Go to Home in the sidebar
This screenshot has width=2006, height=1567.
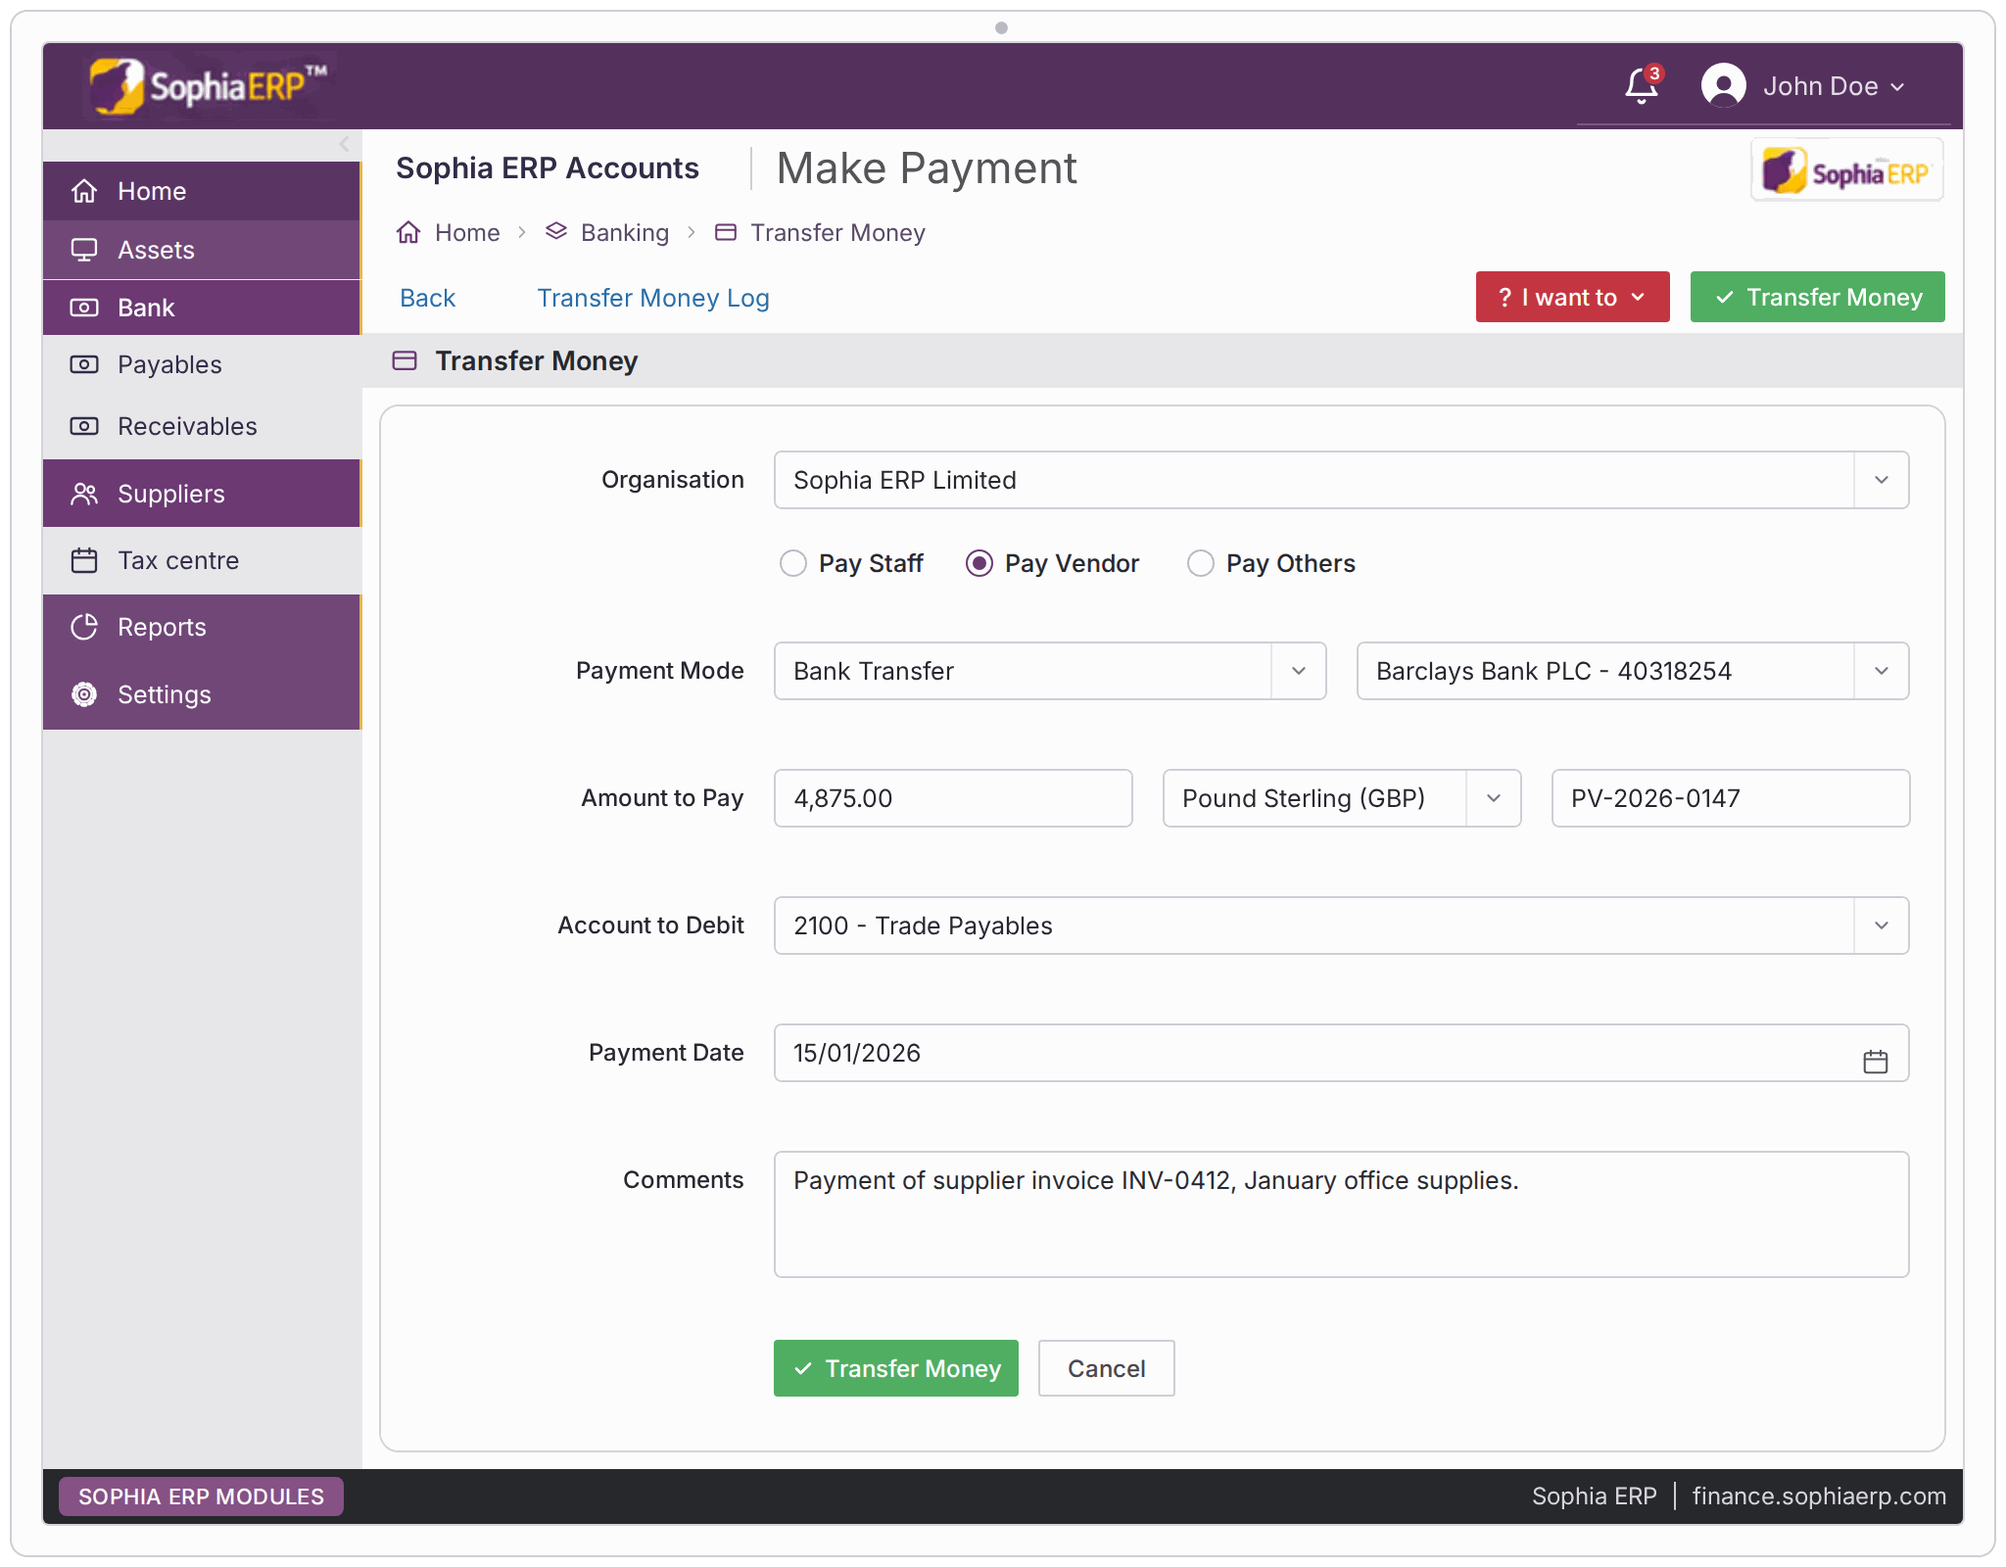tap(202, 191)
